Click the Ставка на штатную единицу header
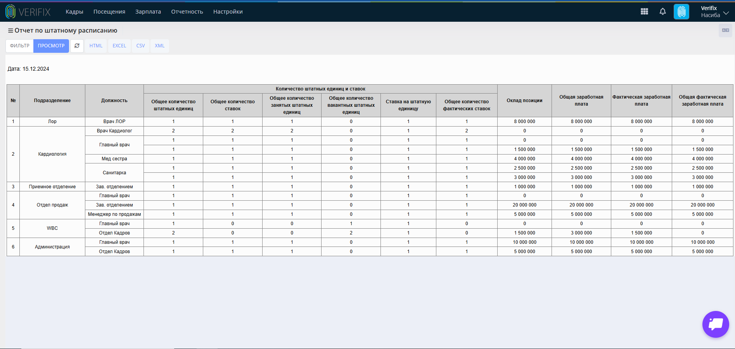The height and width of the screenshot is (349, 735). coord(408,105)
